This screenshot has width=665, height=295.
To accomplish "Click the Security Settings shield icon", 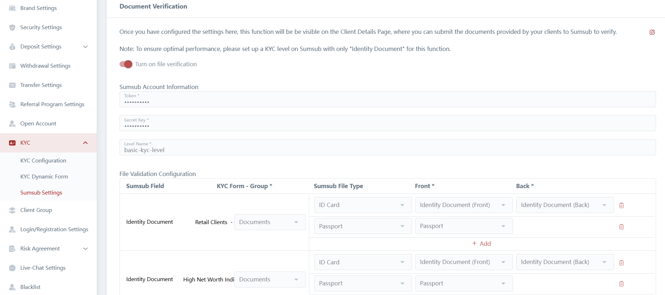I will tap(12, 27).
